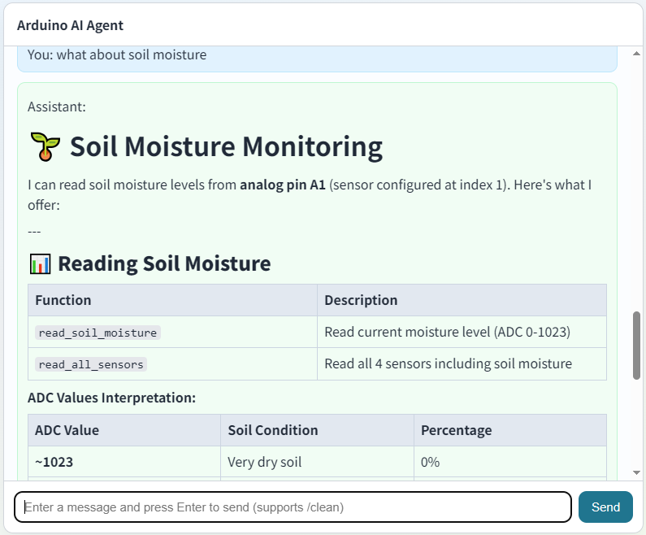The height and width of the screenshot is (535, 646).
Task: Click the scroll up arrow
Action: coord(636,54)
